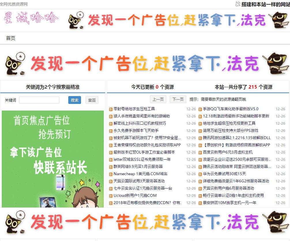
Task: Click the 新 icon beside 零封号绝地求生压枪工具
Action: (111, 109)
